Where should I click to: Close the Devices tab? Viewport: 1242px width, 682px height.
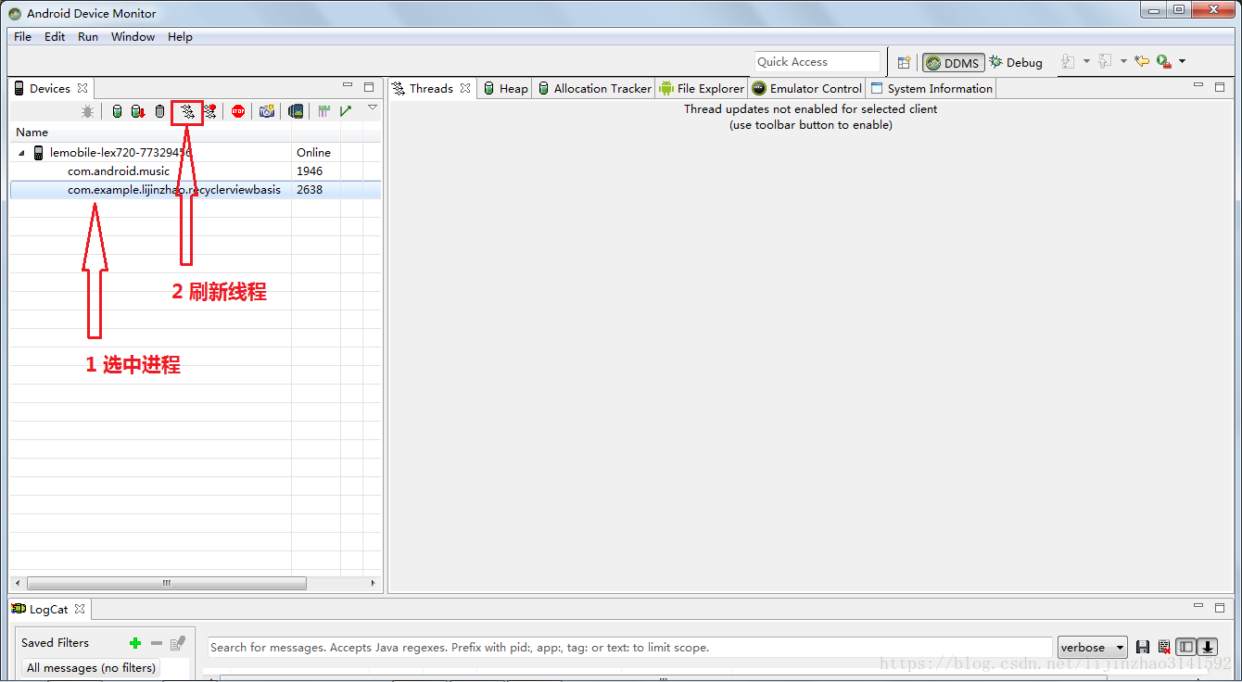click(x=82, y=88)
